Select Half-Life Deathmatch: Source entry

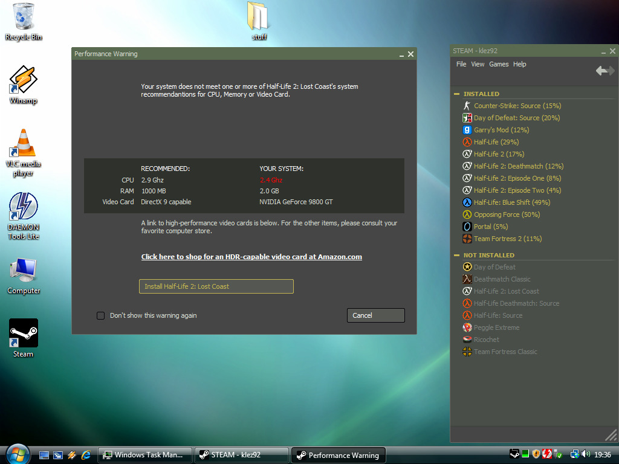click(511, 303)
